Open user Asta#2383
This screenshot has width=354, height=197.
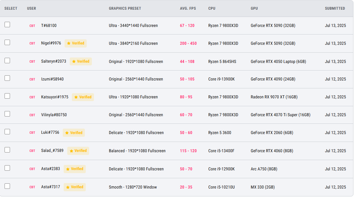pos(51,169)
